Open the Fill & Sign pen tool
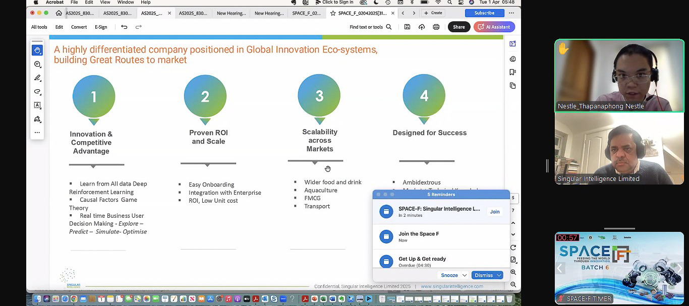This screenshot has height=306, width=689. 37,119
